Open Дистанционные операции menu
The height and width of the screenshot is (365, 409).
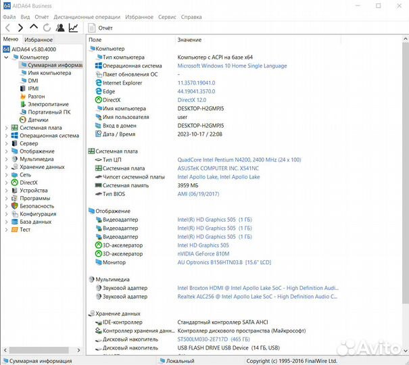click(x=87, y=17)
